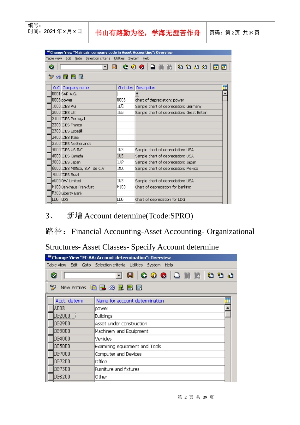Click Acct. determ. column header
Screen dimensions: 300x425
(x=74, y=301)
